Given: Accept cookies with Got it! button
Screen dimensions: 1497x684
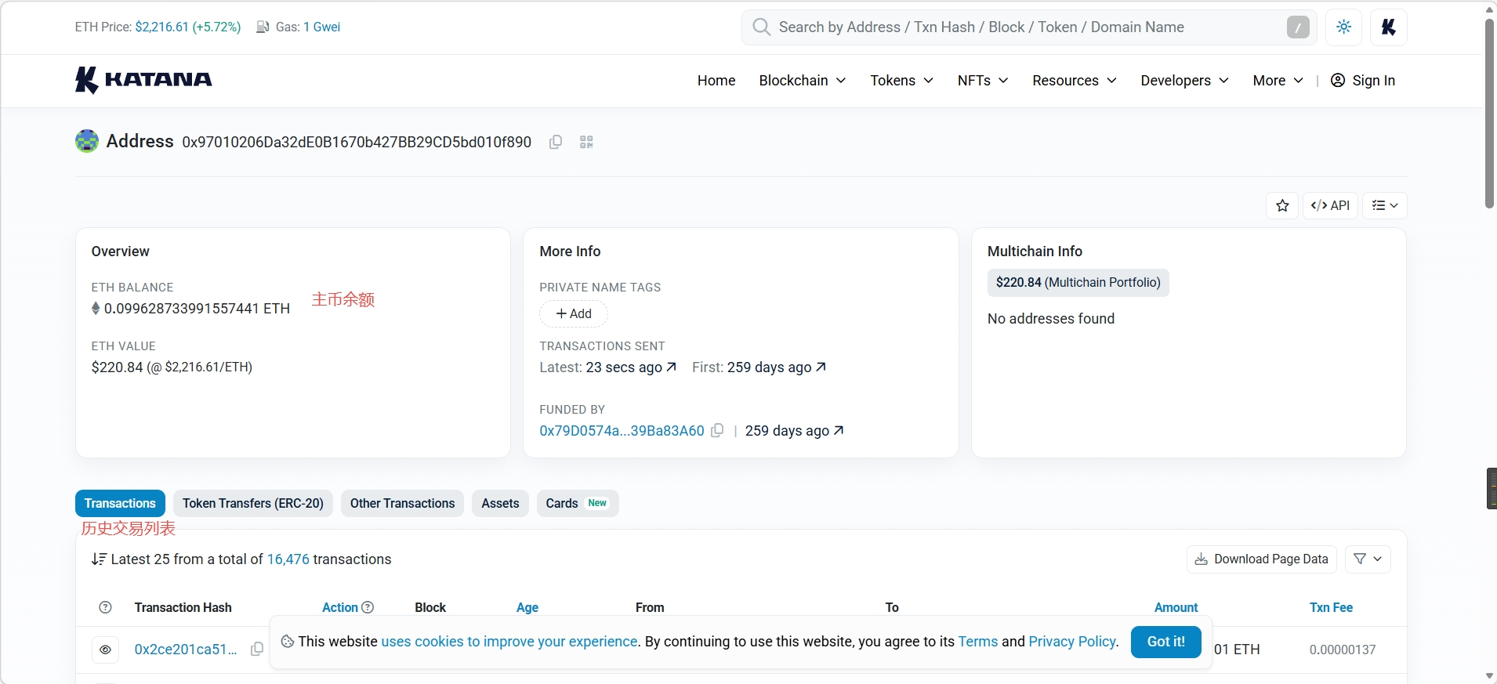Looking at the screenshot, I should (1165, 642).
